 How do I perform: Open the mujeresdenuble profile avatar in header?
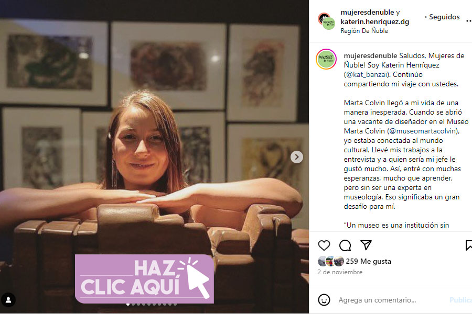click(x=327, y=21)
